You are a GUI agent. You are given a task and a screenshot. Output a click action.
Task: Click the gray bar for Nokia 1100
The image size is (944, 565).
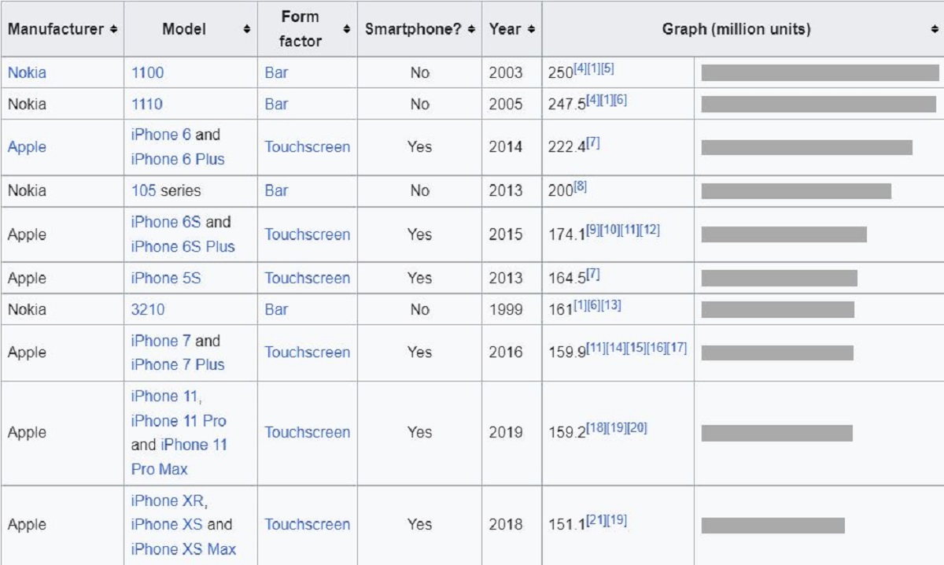(820, 72)
